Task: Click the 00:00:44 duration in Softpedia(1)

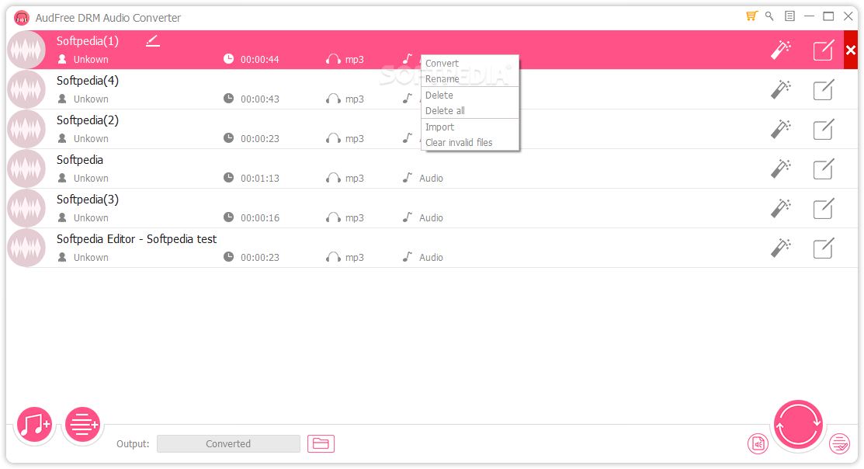Action: pos(260,60)
